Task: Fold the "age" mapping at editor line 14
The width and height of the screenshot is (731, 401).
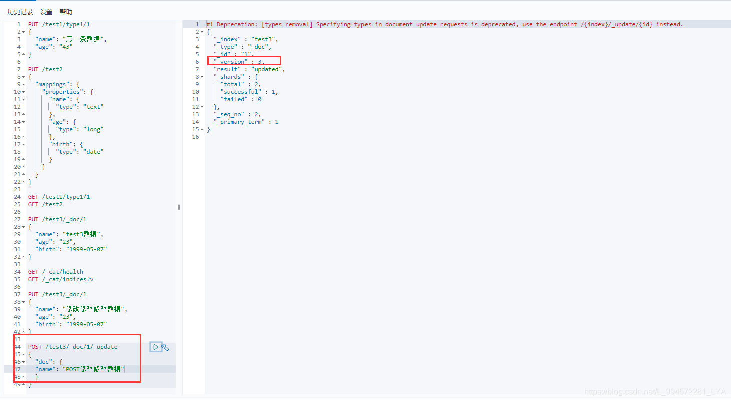Action: (x=24, y=122)
